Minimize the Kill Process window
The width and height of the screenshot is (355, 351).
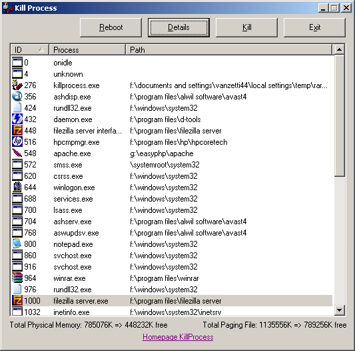coord(323,8)
